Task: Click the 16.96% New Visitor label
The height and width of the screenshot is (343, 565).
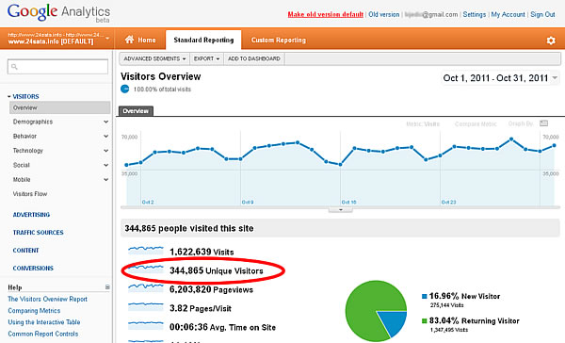Action: (464, 296)
